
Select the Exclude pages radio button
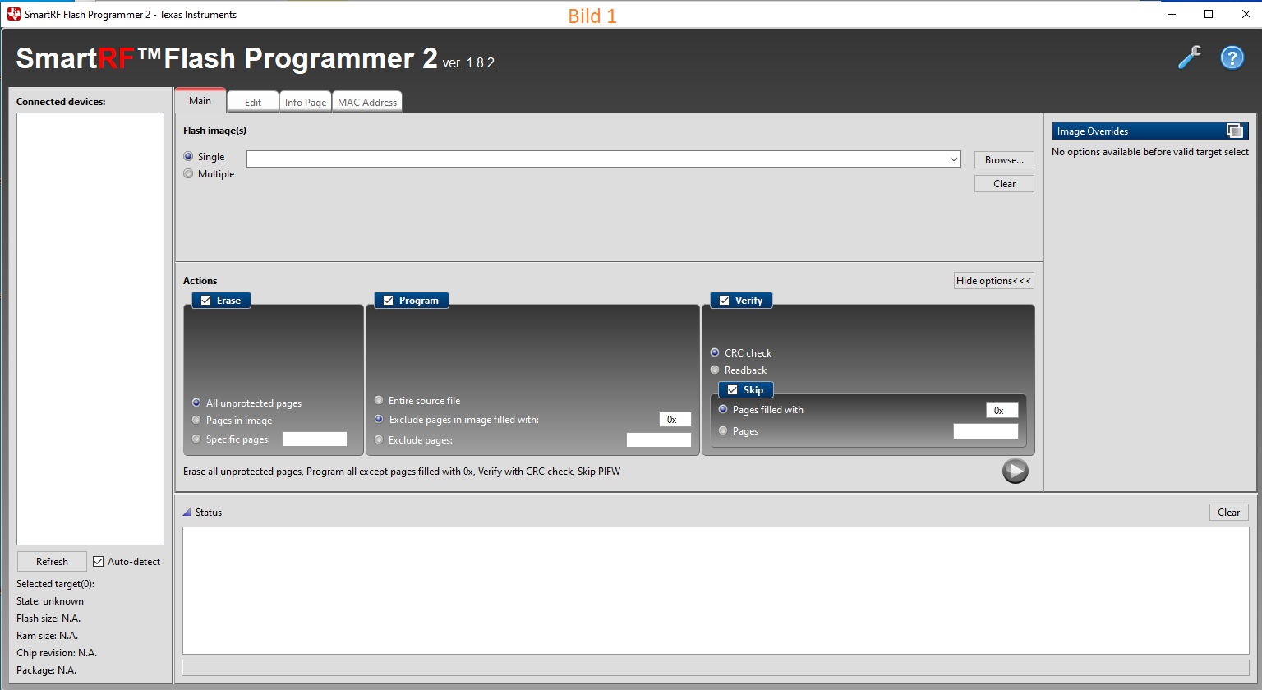(x=379, y=439)
